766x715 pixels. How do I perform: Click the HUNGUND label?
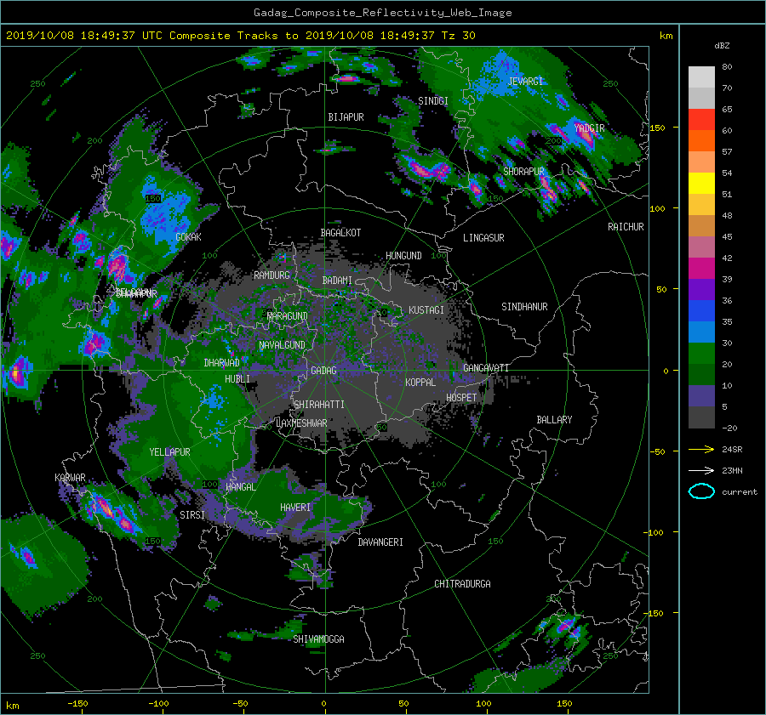click(x=403, y=256)
